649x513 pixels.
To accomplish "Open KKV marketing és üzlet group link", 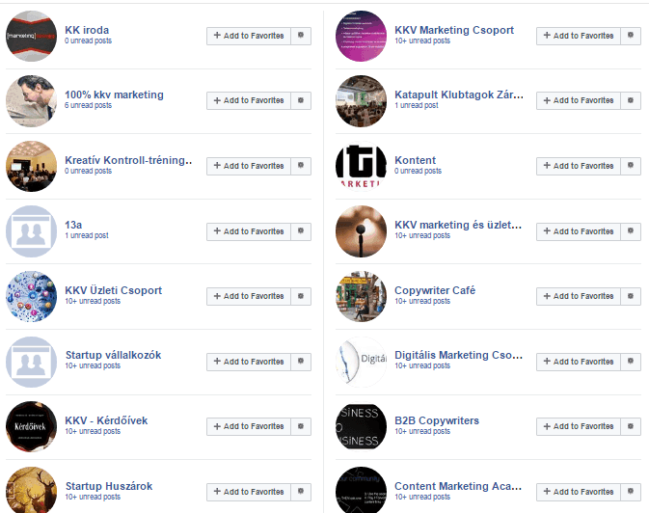I will pos(458,225).
